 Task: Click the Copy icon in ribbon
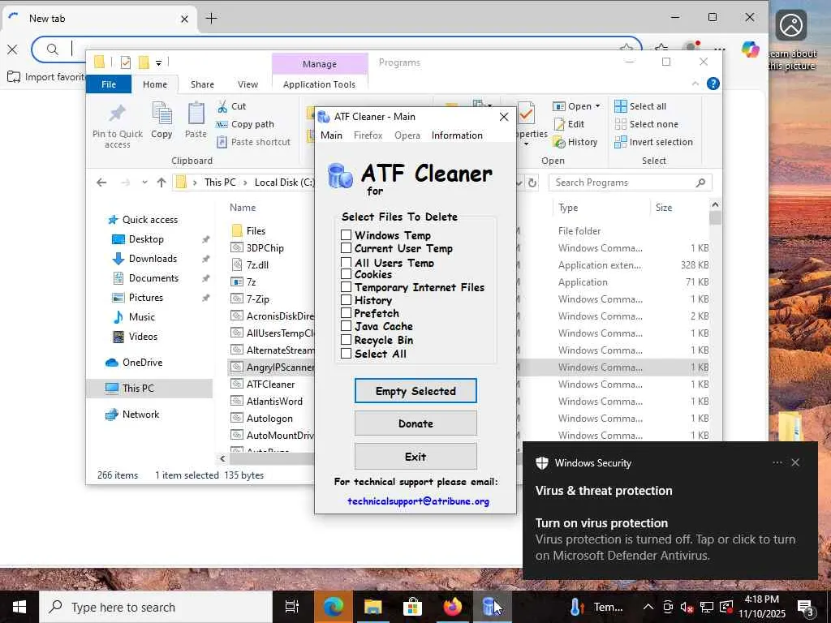(161, 113)
